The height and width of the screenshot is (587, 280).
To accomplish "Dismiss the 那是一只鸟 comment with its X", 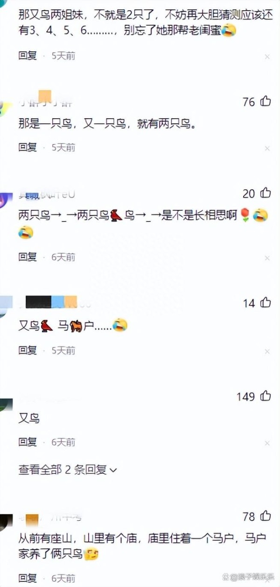I will point(267,148).
